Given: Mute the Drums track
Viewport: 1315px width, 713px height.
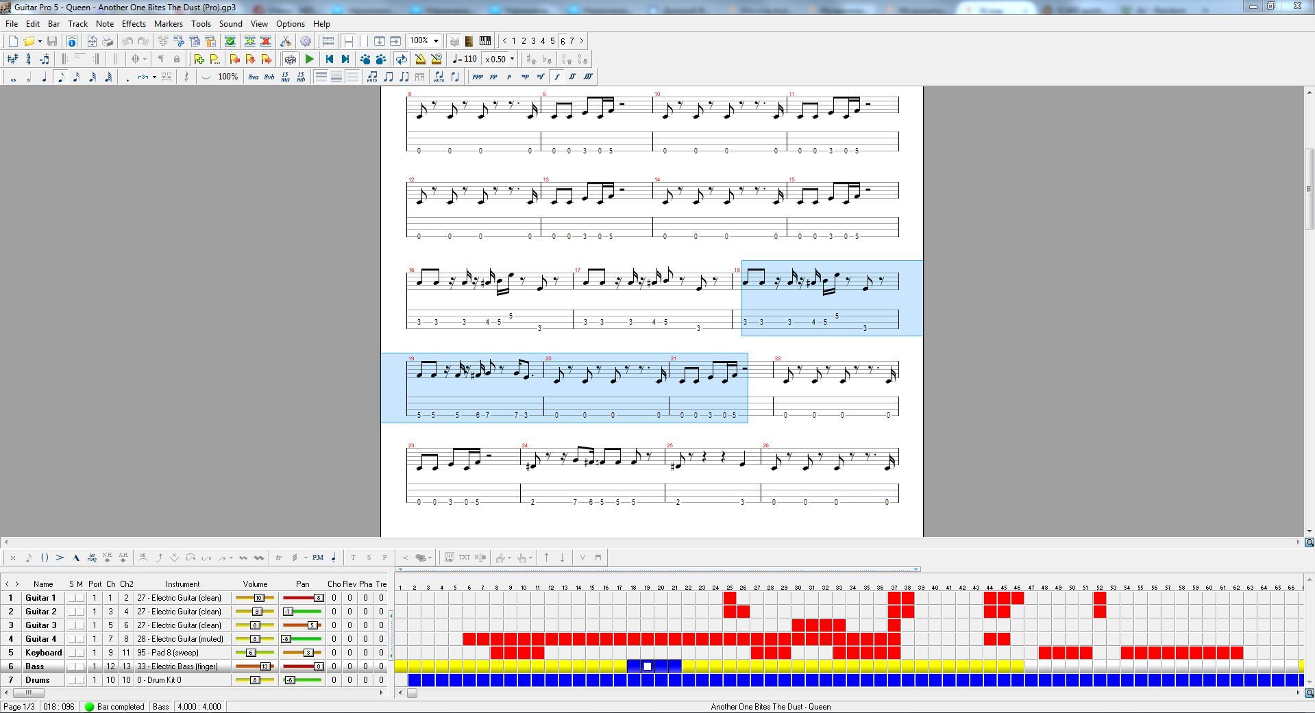Looking at the screenshot, I should (80, 680).
